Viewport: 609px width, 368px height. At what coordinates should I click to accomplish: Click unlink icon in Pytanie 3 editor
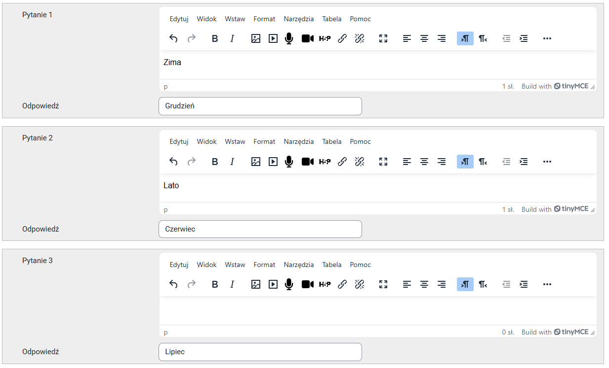360,284
